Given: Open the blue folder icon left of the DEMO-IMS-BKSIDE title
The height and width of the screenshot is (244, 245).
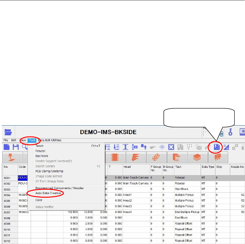Looking at the screenshot, I should (8, 132).
